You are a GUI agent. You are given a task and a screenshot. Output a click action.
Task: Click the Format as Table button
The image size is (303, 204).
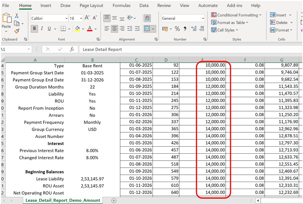pos(230,23)
